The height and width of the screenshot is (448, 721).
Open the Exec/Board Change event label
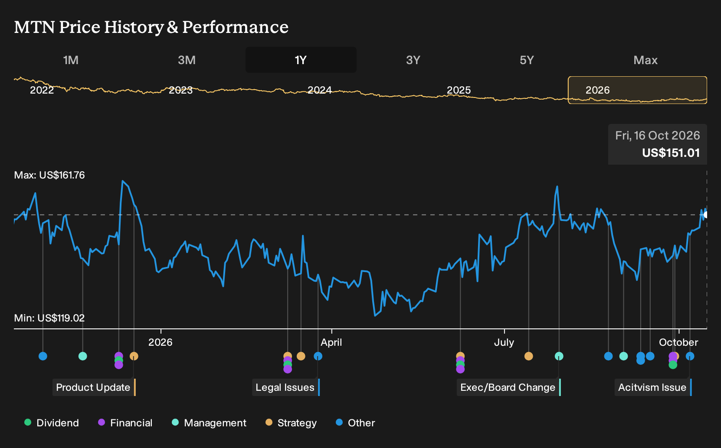(x=509, y=387)
